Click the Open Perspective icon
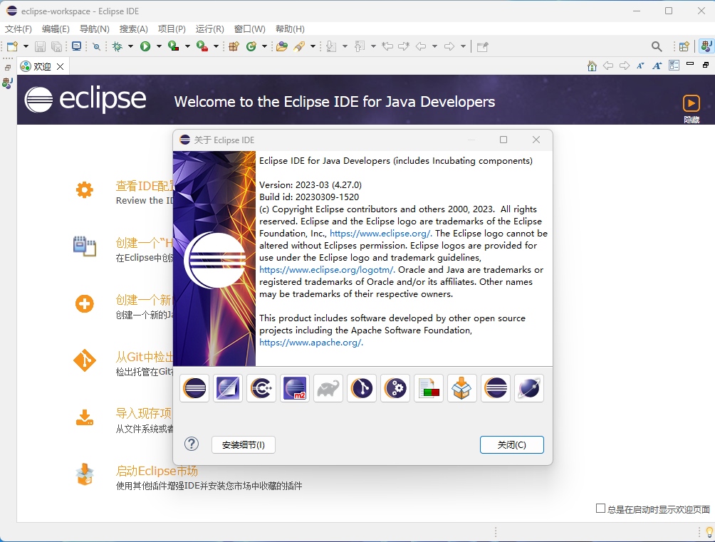This screenshot has height=542, width=715. coord(684,46)
